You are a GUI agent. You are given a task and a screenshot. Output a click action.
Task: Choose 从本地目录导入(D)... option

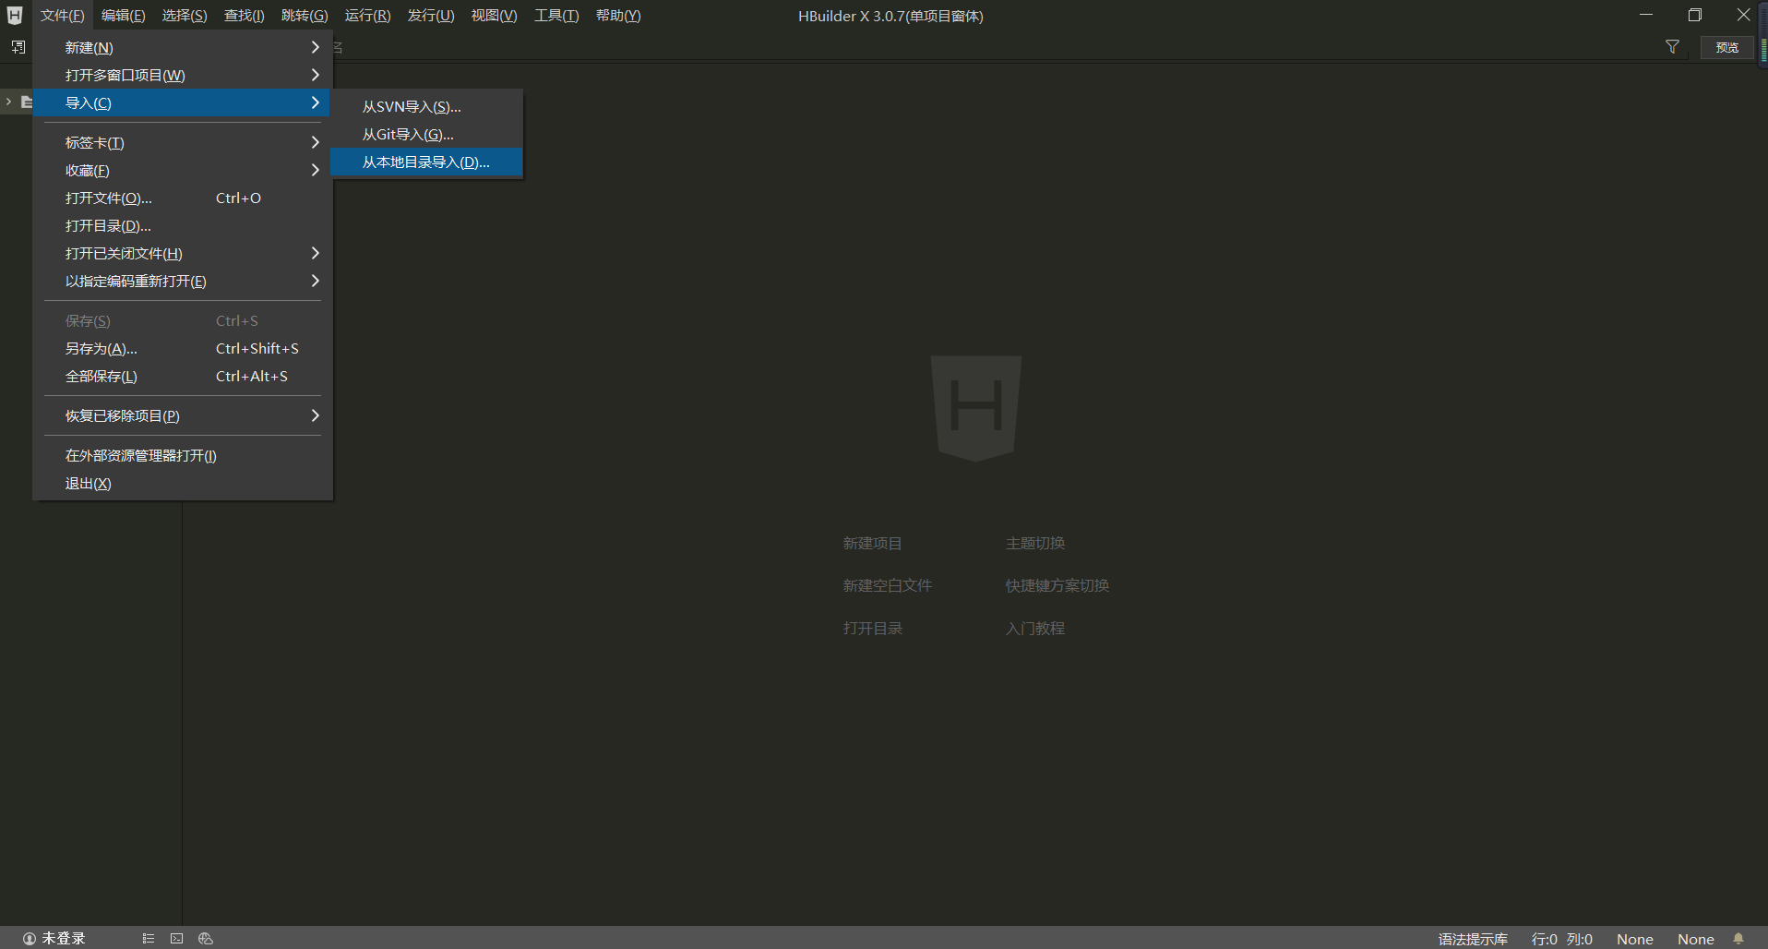427,162
